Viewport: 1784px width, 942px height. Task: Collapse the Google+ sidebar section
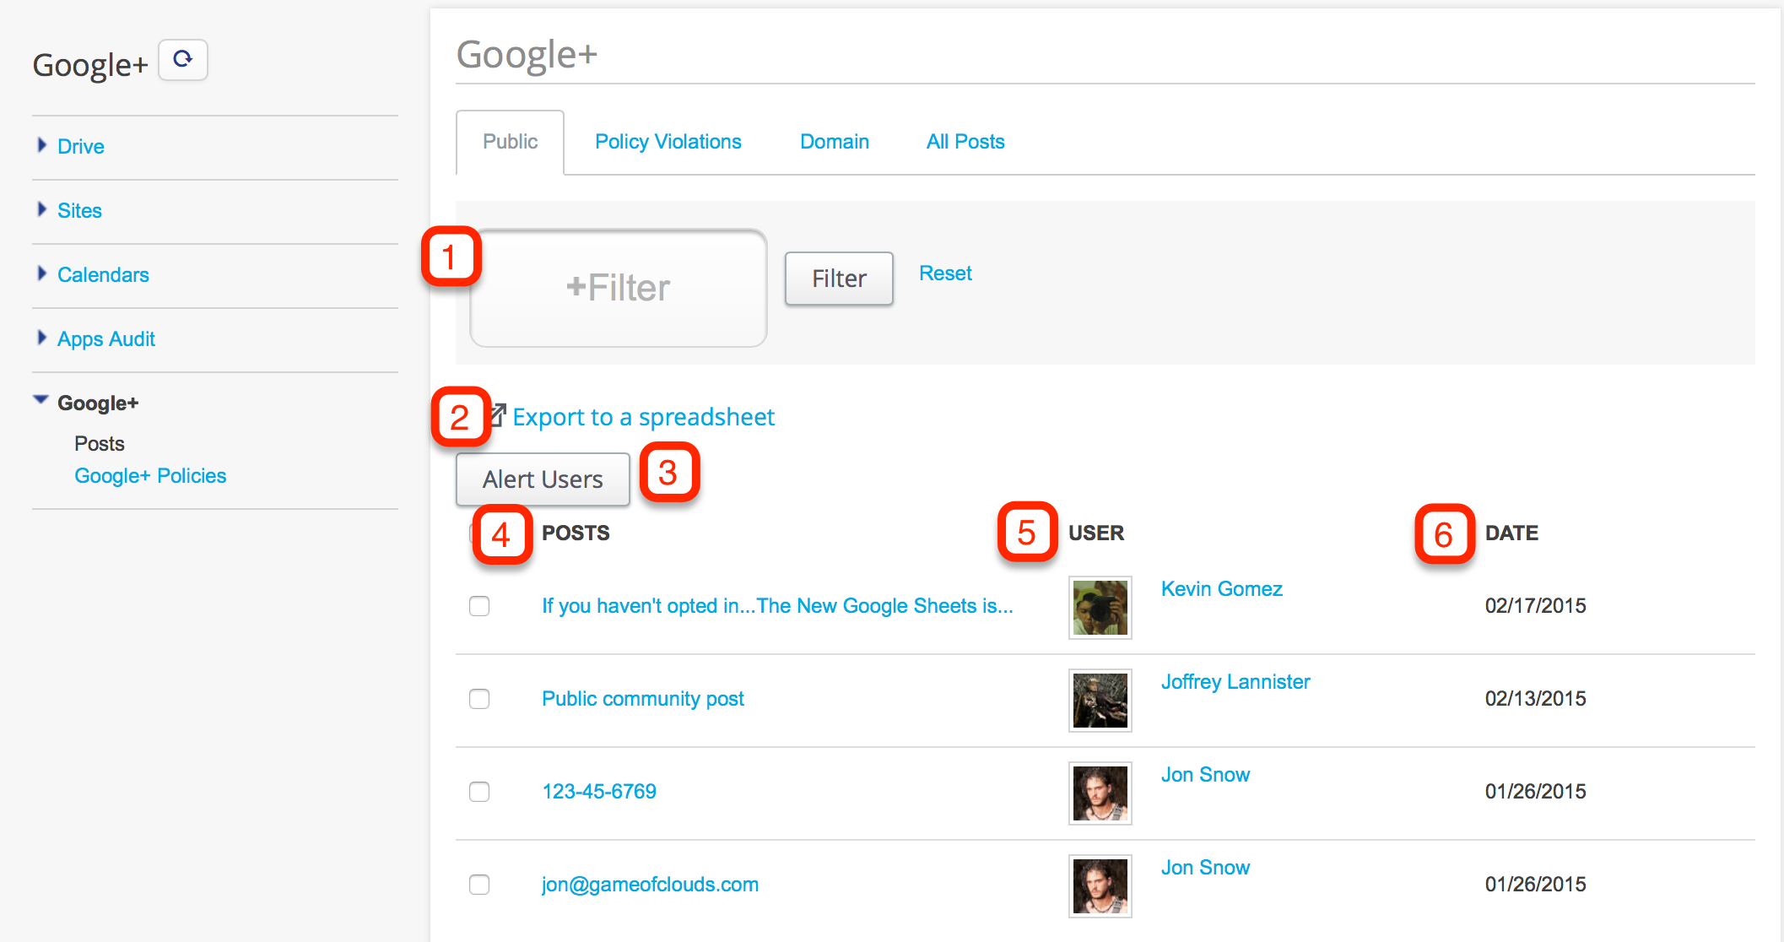coord(41,400)
